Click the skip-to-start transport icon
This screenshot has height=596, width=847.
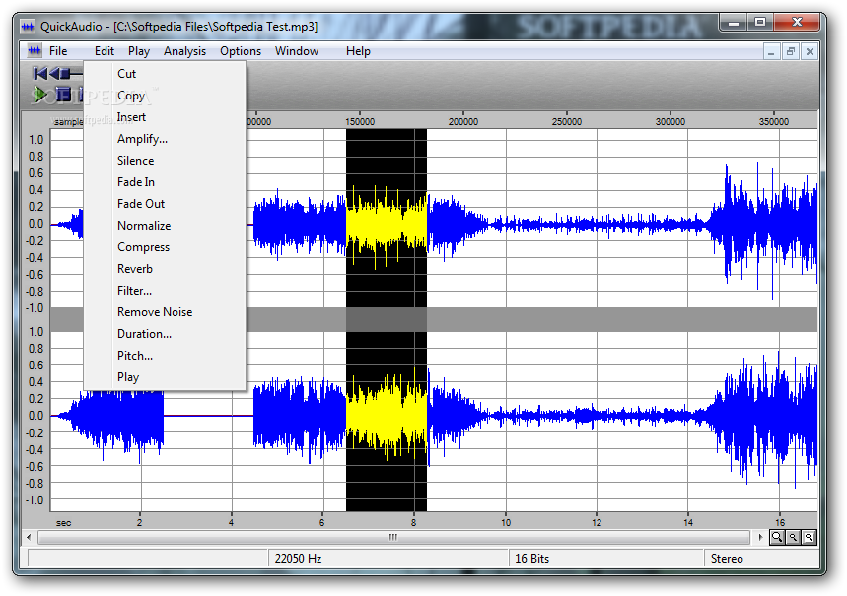40,74
